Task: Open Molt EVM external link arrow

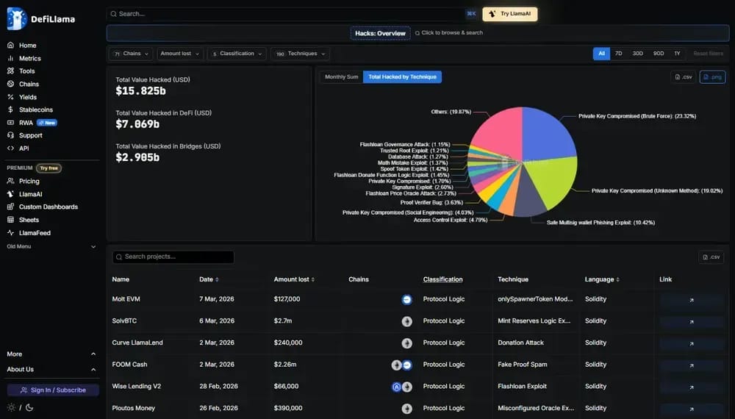Action: [x=692, y=300]
